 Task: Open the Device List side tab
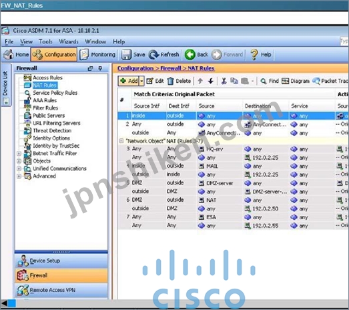coord(6,85)
